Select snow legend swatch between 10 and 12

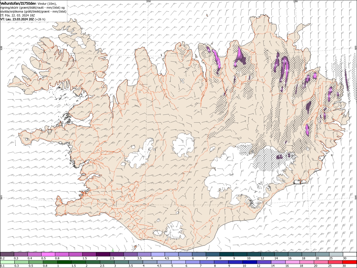(254, 254)
